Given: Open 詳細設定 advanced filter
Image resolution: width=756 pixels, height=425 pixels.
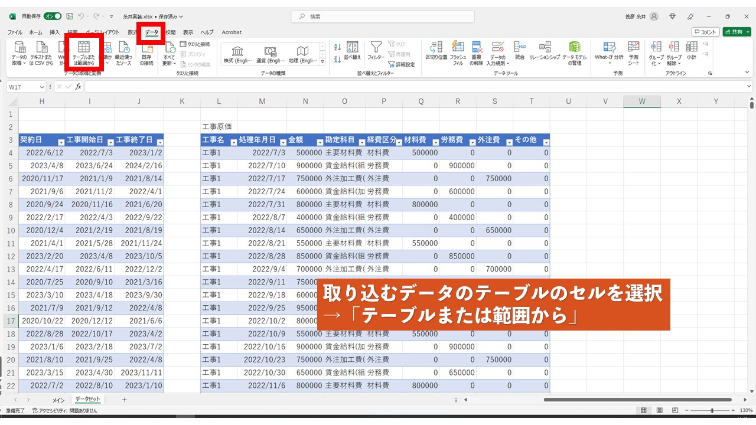Looking at the screenshot, I should tap(401, 64).
